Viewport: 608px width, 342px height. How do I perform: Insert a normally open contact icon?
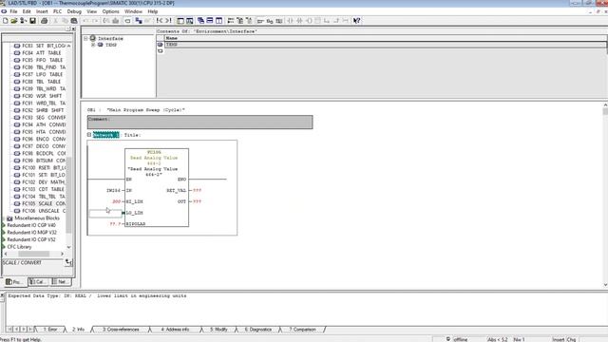290,21
